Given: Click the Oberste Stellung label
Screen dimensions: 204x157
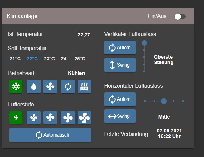Looking at the screenshot, I should [164, 60].
